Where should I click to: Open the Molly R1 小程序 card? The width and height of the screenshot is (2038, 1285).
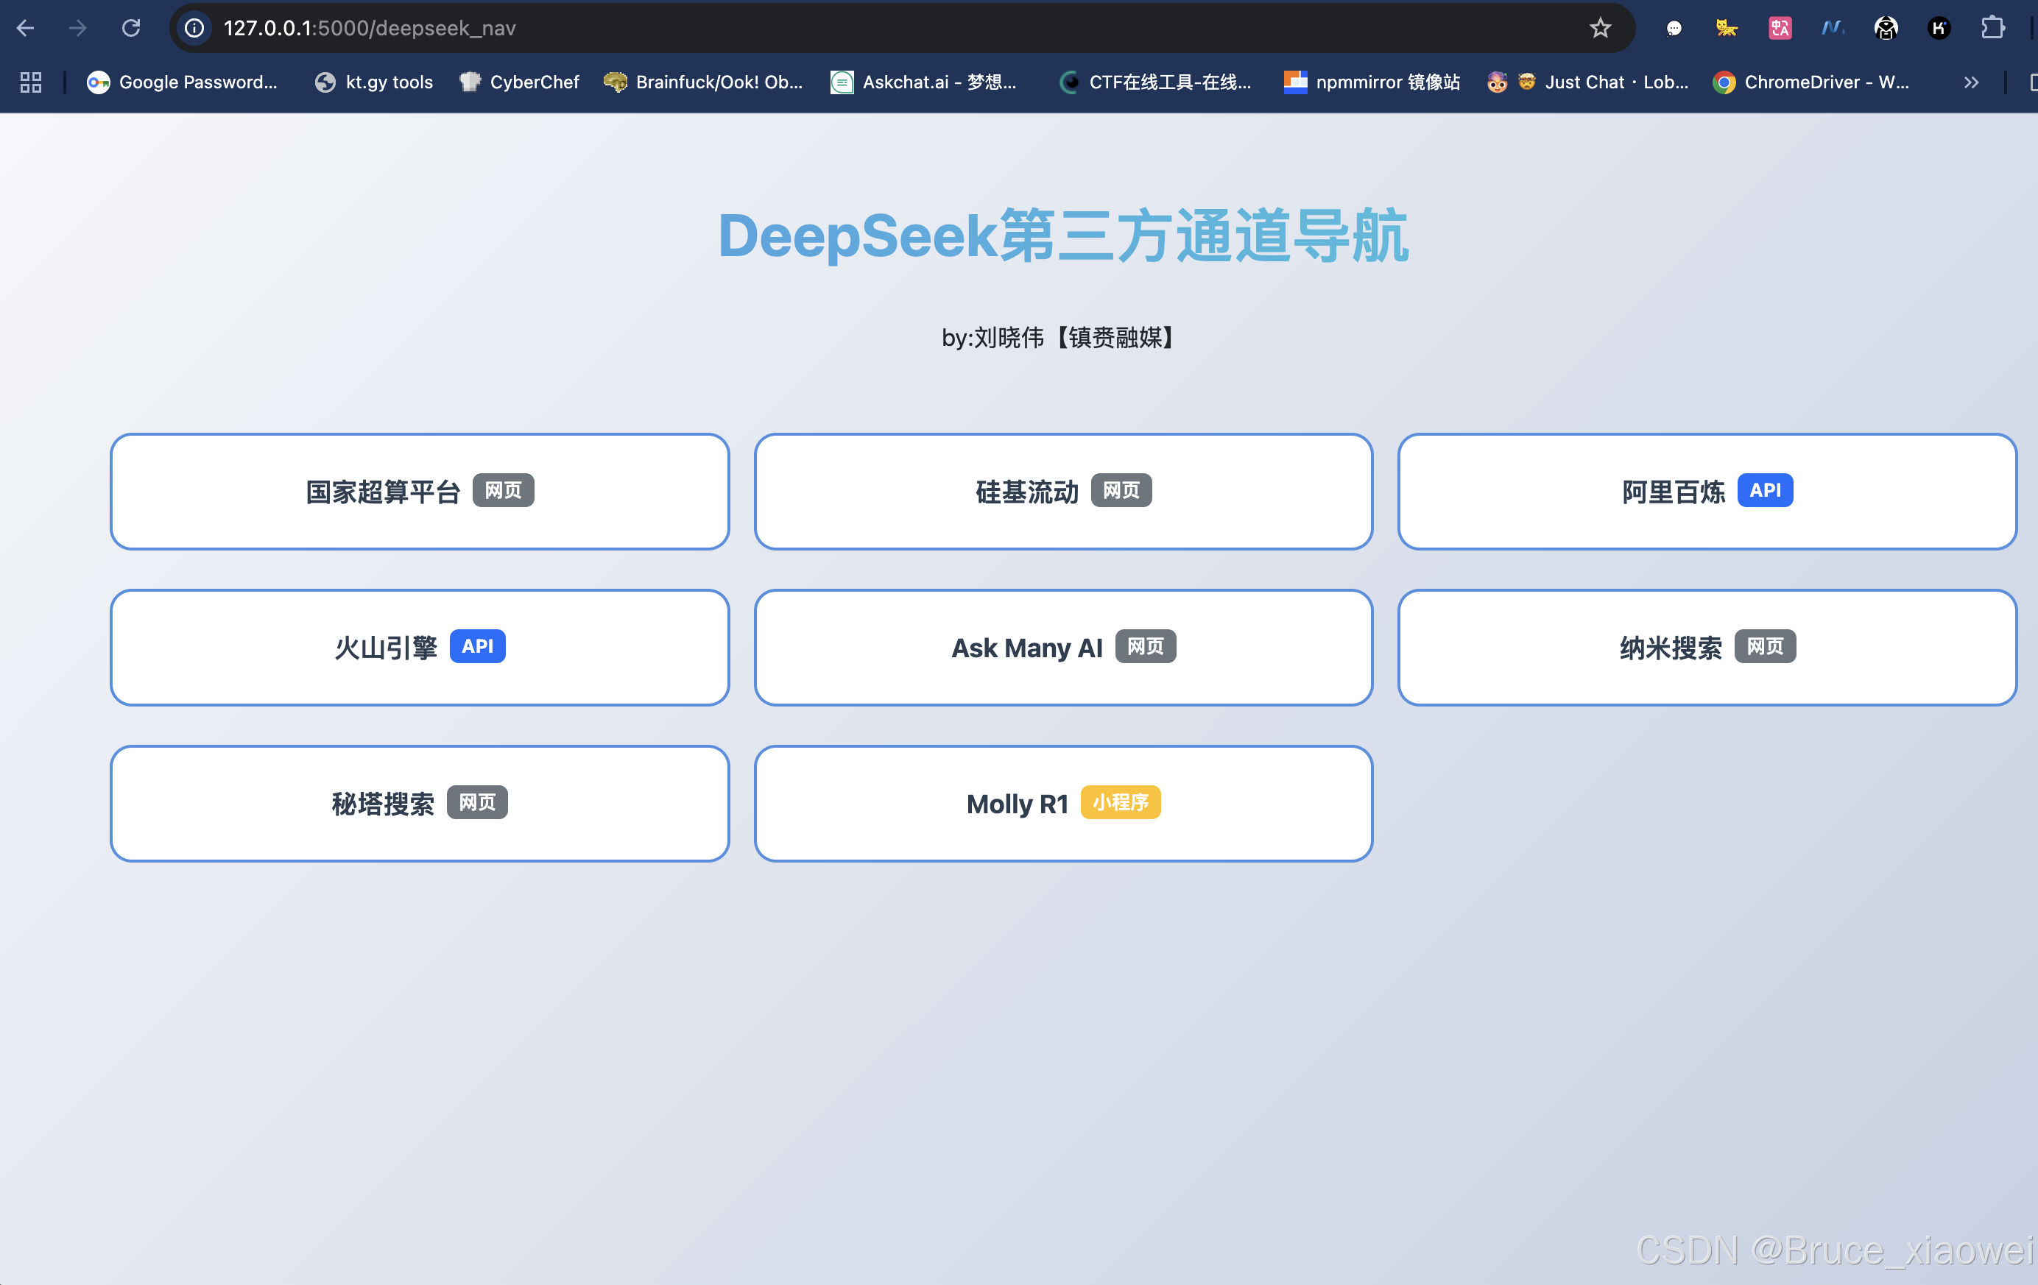point(1063,803)
